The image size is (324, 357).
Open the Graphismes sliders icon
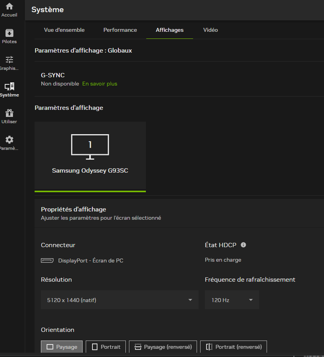click(x=9, y=60)
